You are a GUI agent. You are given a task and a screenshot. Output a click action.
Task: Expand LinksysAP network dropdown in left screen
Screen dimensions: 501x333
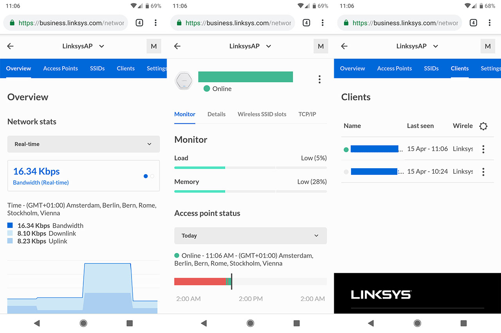(83, 46)
